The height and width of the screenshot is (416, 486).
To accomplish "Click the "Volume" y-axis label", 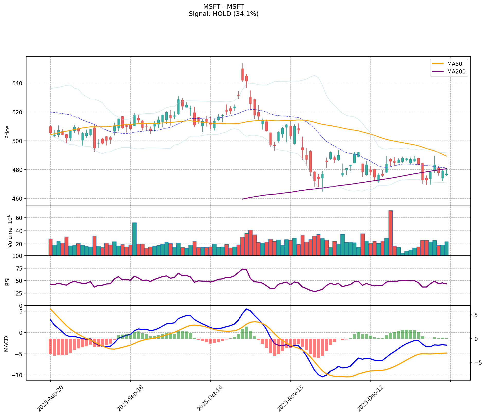I will tap(10, 231).
